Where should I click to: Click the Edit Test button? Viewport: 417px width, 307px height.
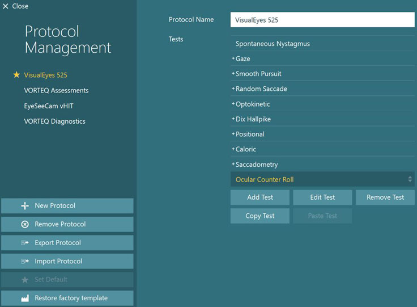tap(322, 197)
